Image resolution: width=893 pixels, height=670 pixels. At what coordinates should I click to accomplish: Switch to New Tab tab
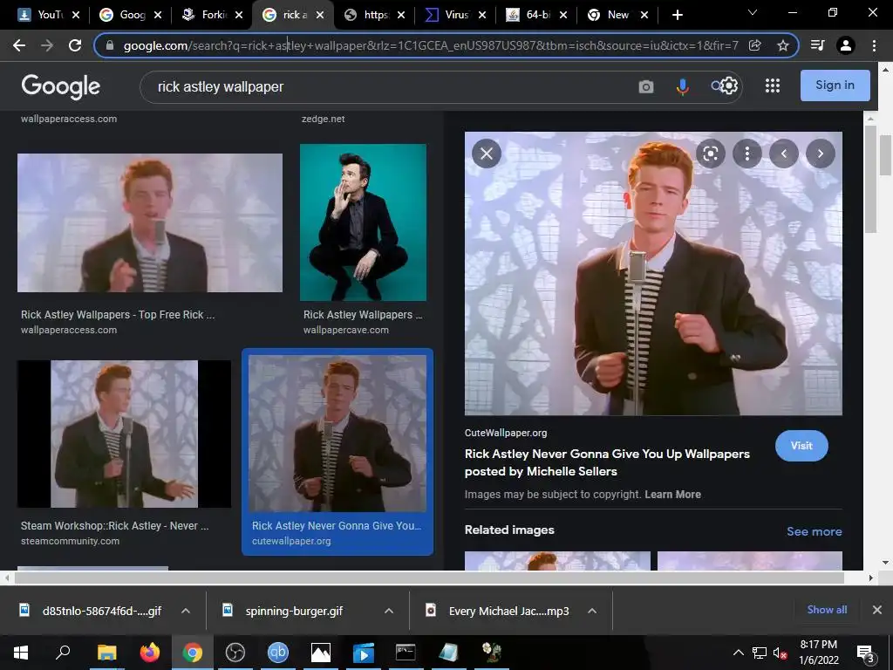618,15
